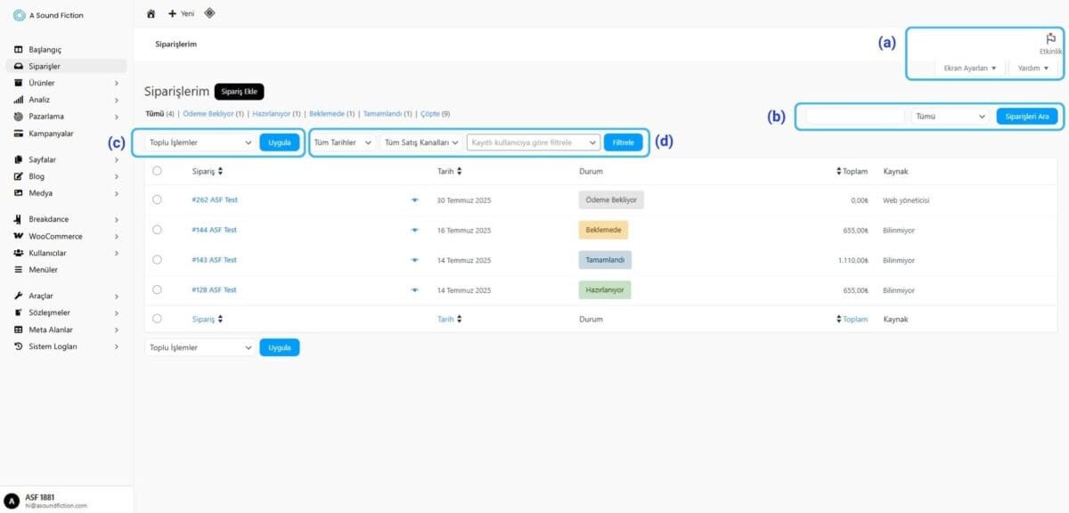Toggle the select-all checkbox in table header
This screenshot has width=1069, height=513.
pyautogui.click(x=157, y=170)
